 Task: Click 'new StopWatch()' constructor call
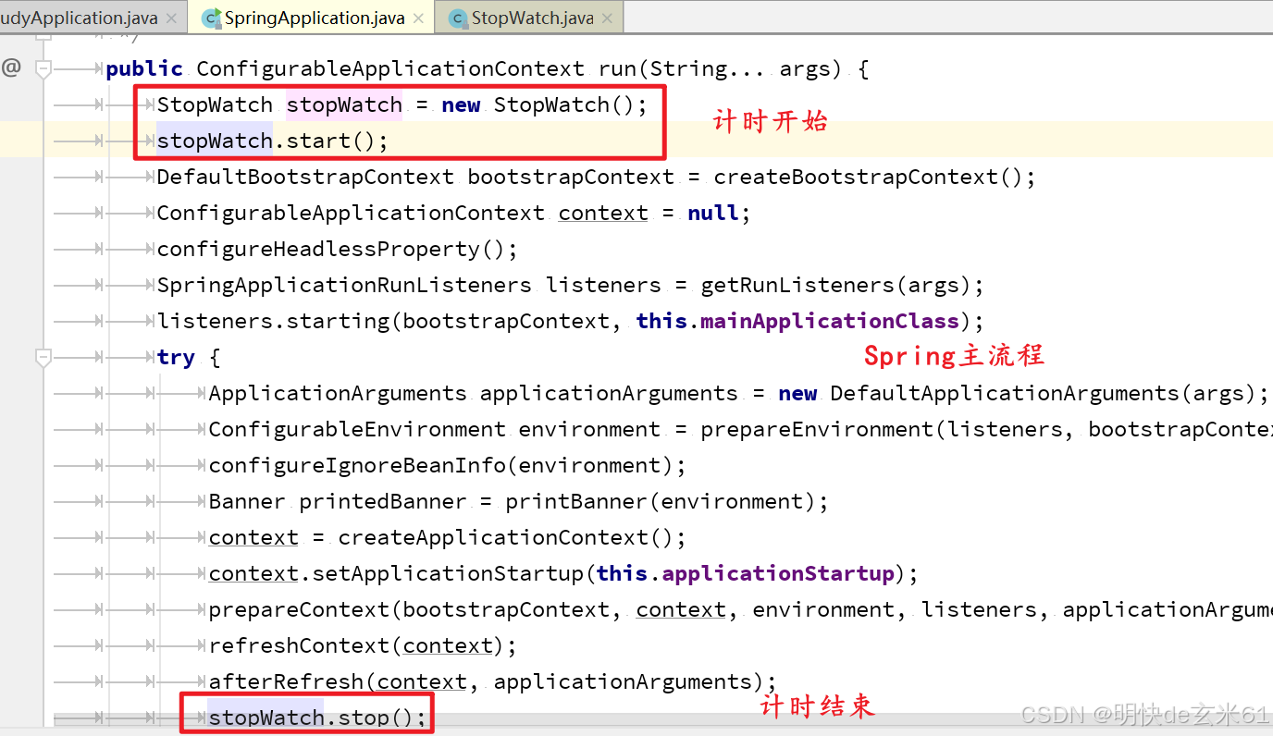pyautogui.click(x=538, y=105)
